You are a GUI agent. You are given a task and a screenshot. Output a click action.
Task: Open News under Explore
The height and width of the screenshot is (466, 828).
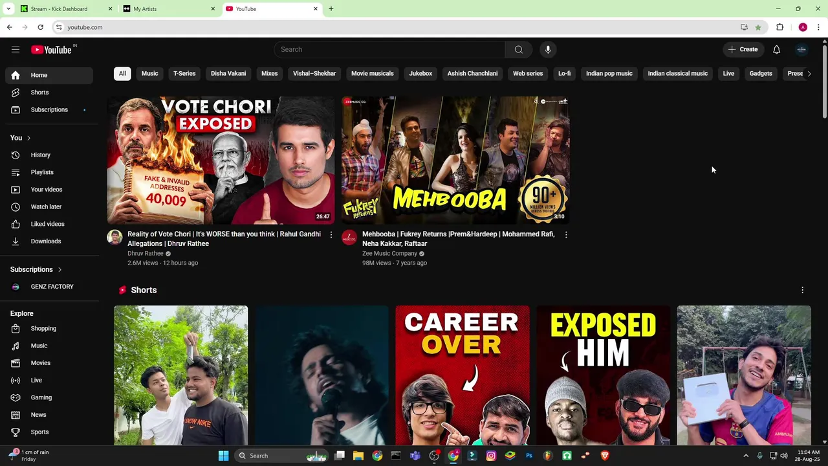pos(49,415)
